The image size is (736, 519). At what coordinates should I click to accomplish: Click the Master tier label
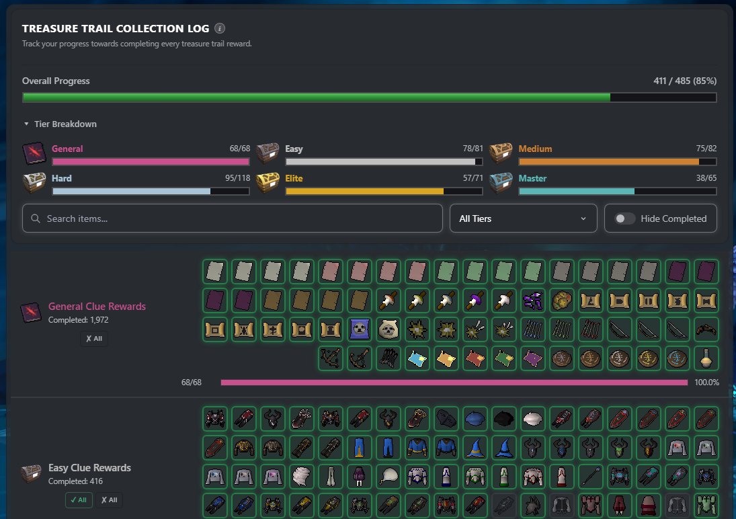coord(532,178)
